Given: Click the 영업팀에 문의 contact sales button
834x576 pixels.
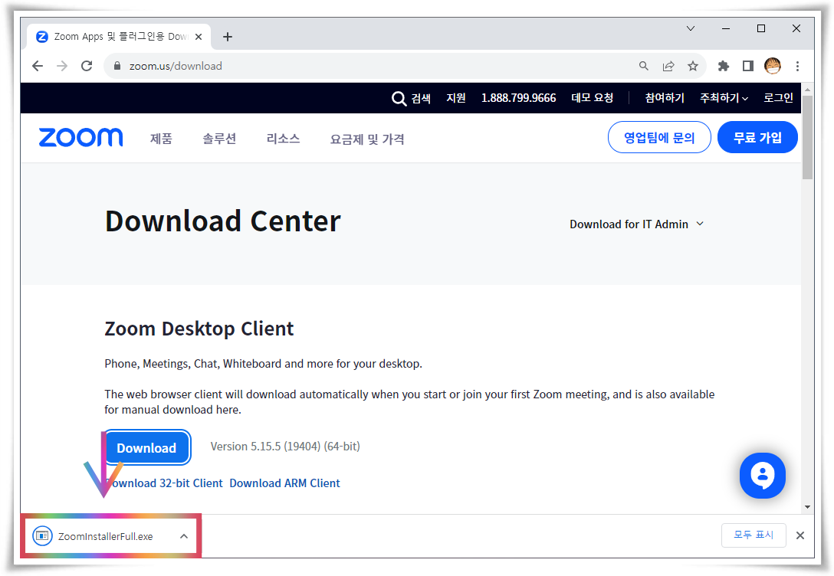Looking at the screenshot, I should pyautogui.click(x=659, y=137).
